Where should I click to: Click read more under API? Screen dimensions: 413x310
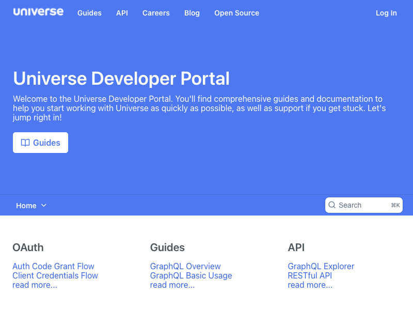coord(310,285)
